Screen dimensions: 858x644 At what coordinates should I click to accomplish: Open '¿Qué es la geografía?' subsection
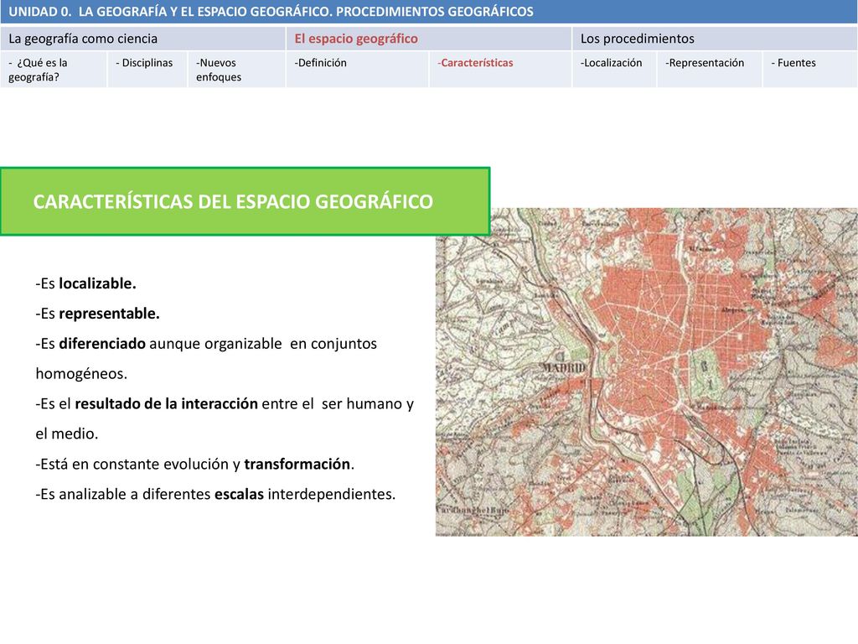(54, 70)
